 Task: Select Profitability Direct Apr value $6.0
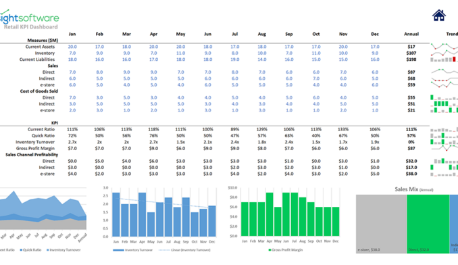pos(153,162)
